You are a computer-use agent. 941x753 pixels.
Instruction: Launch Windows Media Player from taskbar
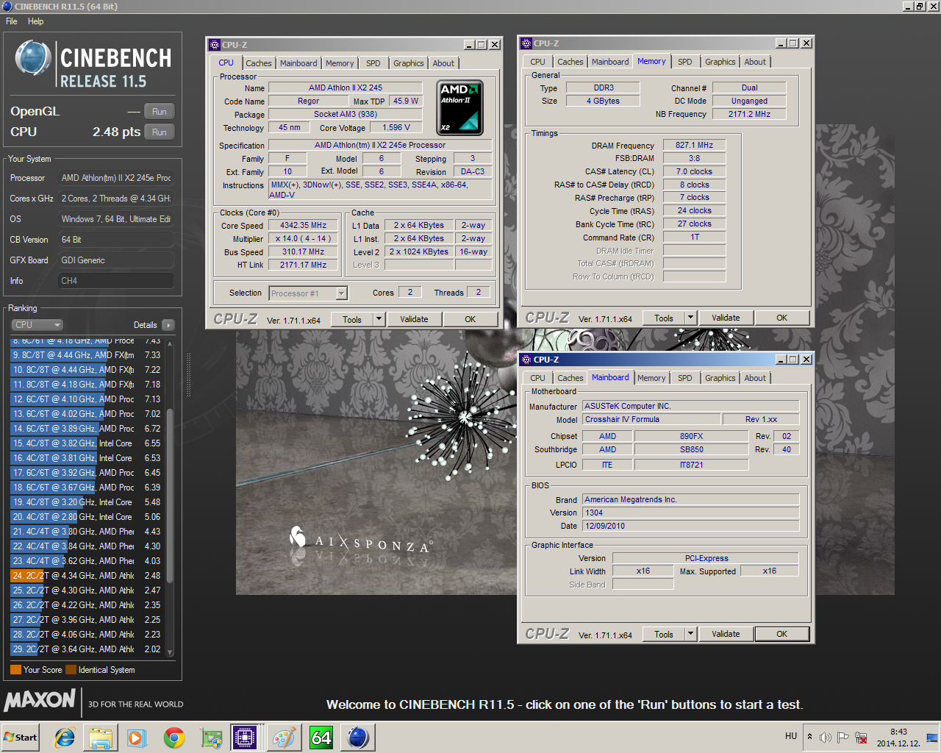[x=137, y=738]
